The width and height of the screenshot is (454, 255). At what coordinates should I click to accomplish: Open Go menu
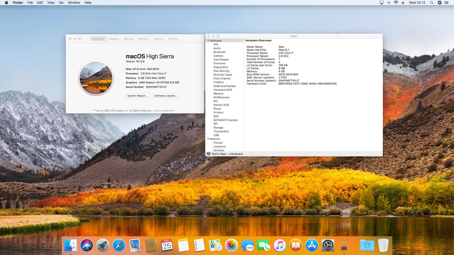(x=61, y=3)
